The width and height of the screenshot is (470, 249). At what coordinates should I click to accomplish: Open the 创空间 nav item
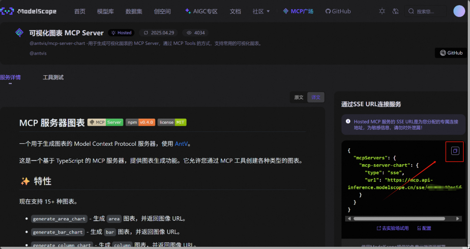(162, 11)
